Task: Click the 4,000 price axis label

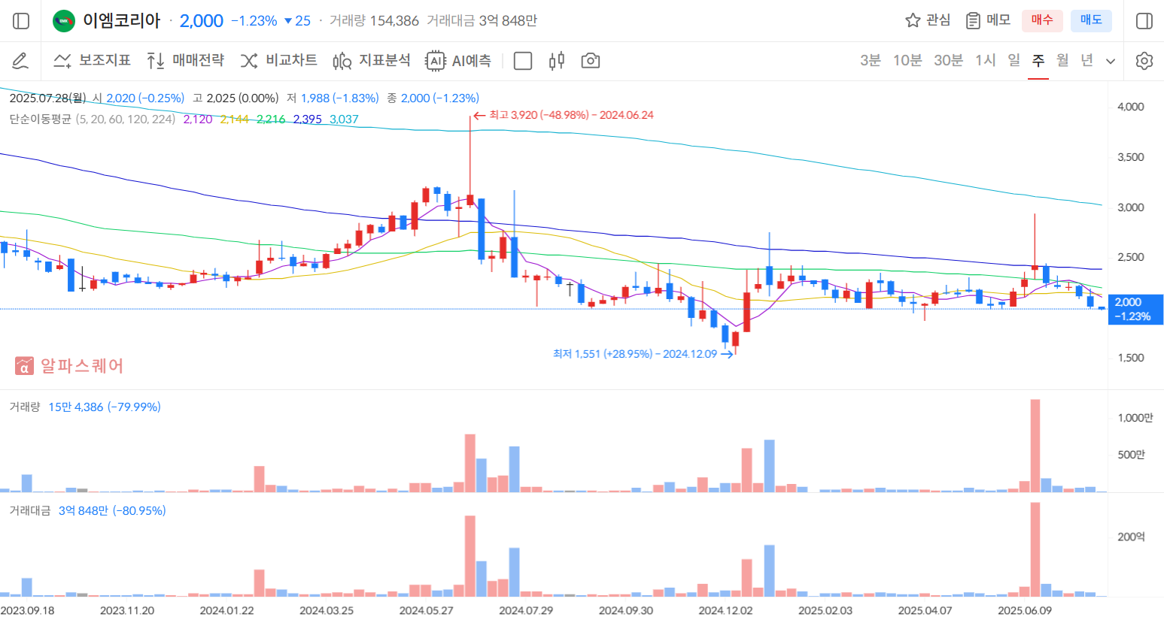Action: point(1130,107)
